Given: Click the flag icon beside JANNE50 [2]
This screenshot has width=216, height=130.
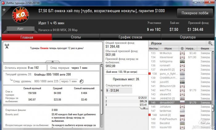Looking at the screenshot, I should pos(182,99).
